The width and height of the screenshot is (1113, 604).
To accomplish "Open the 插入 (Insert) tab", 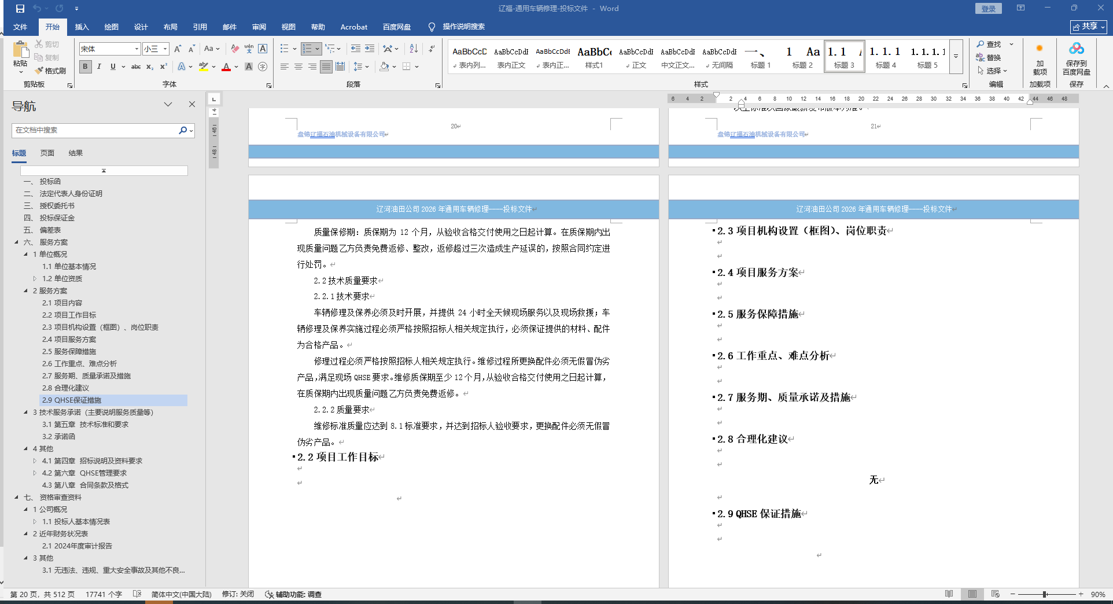I will pos(82,27).
